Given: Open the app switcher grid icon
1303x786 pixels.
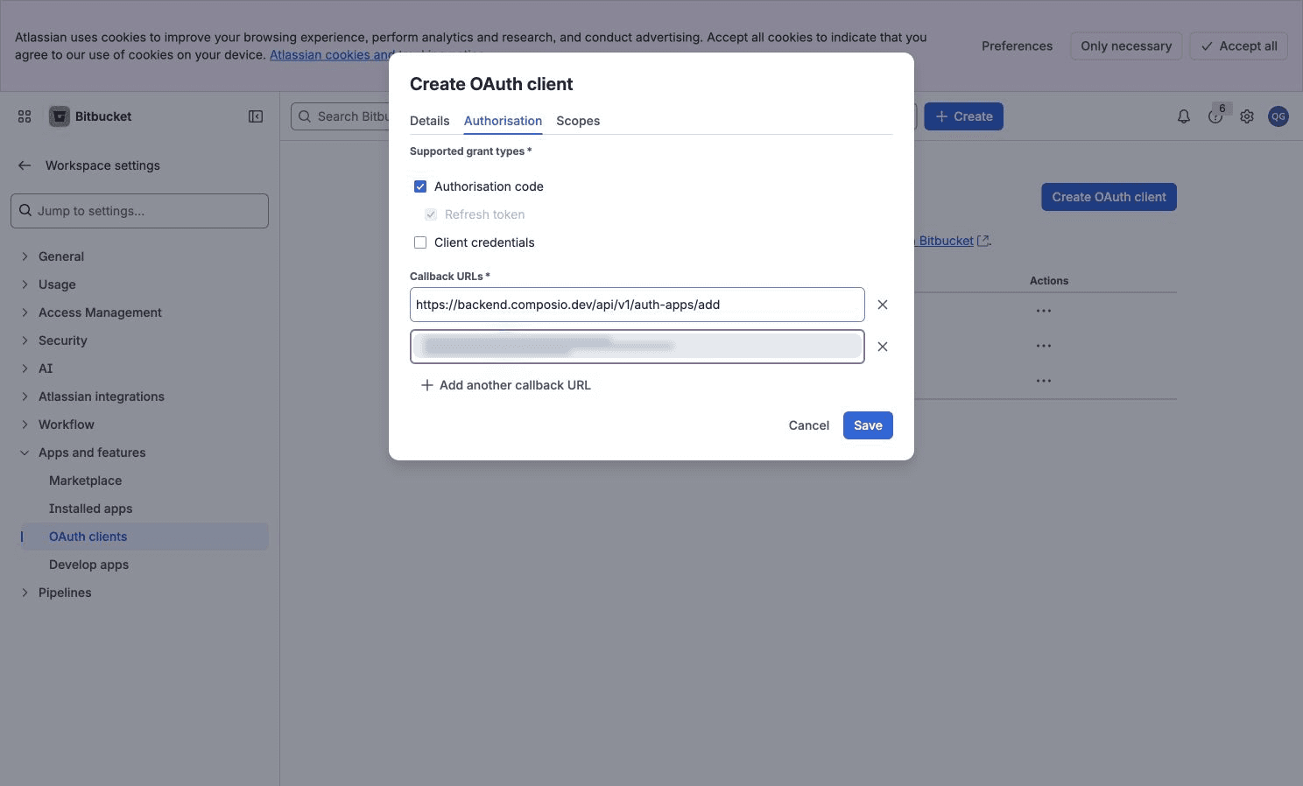Looking at the screenshot, I should coord(25,116).
